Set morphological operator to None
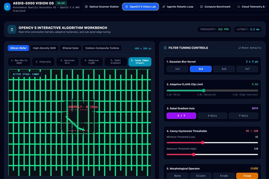Screen dimensions: 269x179 click(178, 176)
